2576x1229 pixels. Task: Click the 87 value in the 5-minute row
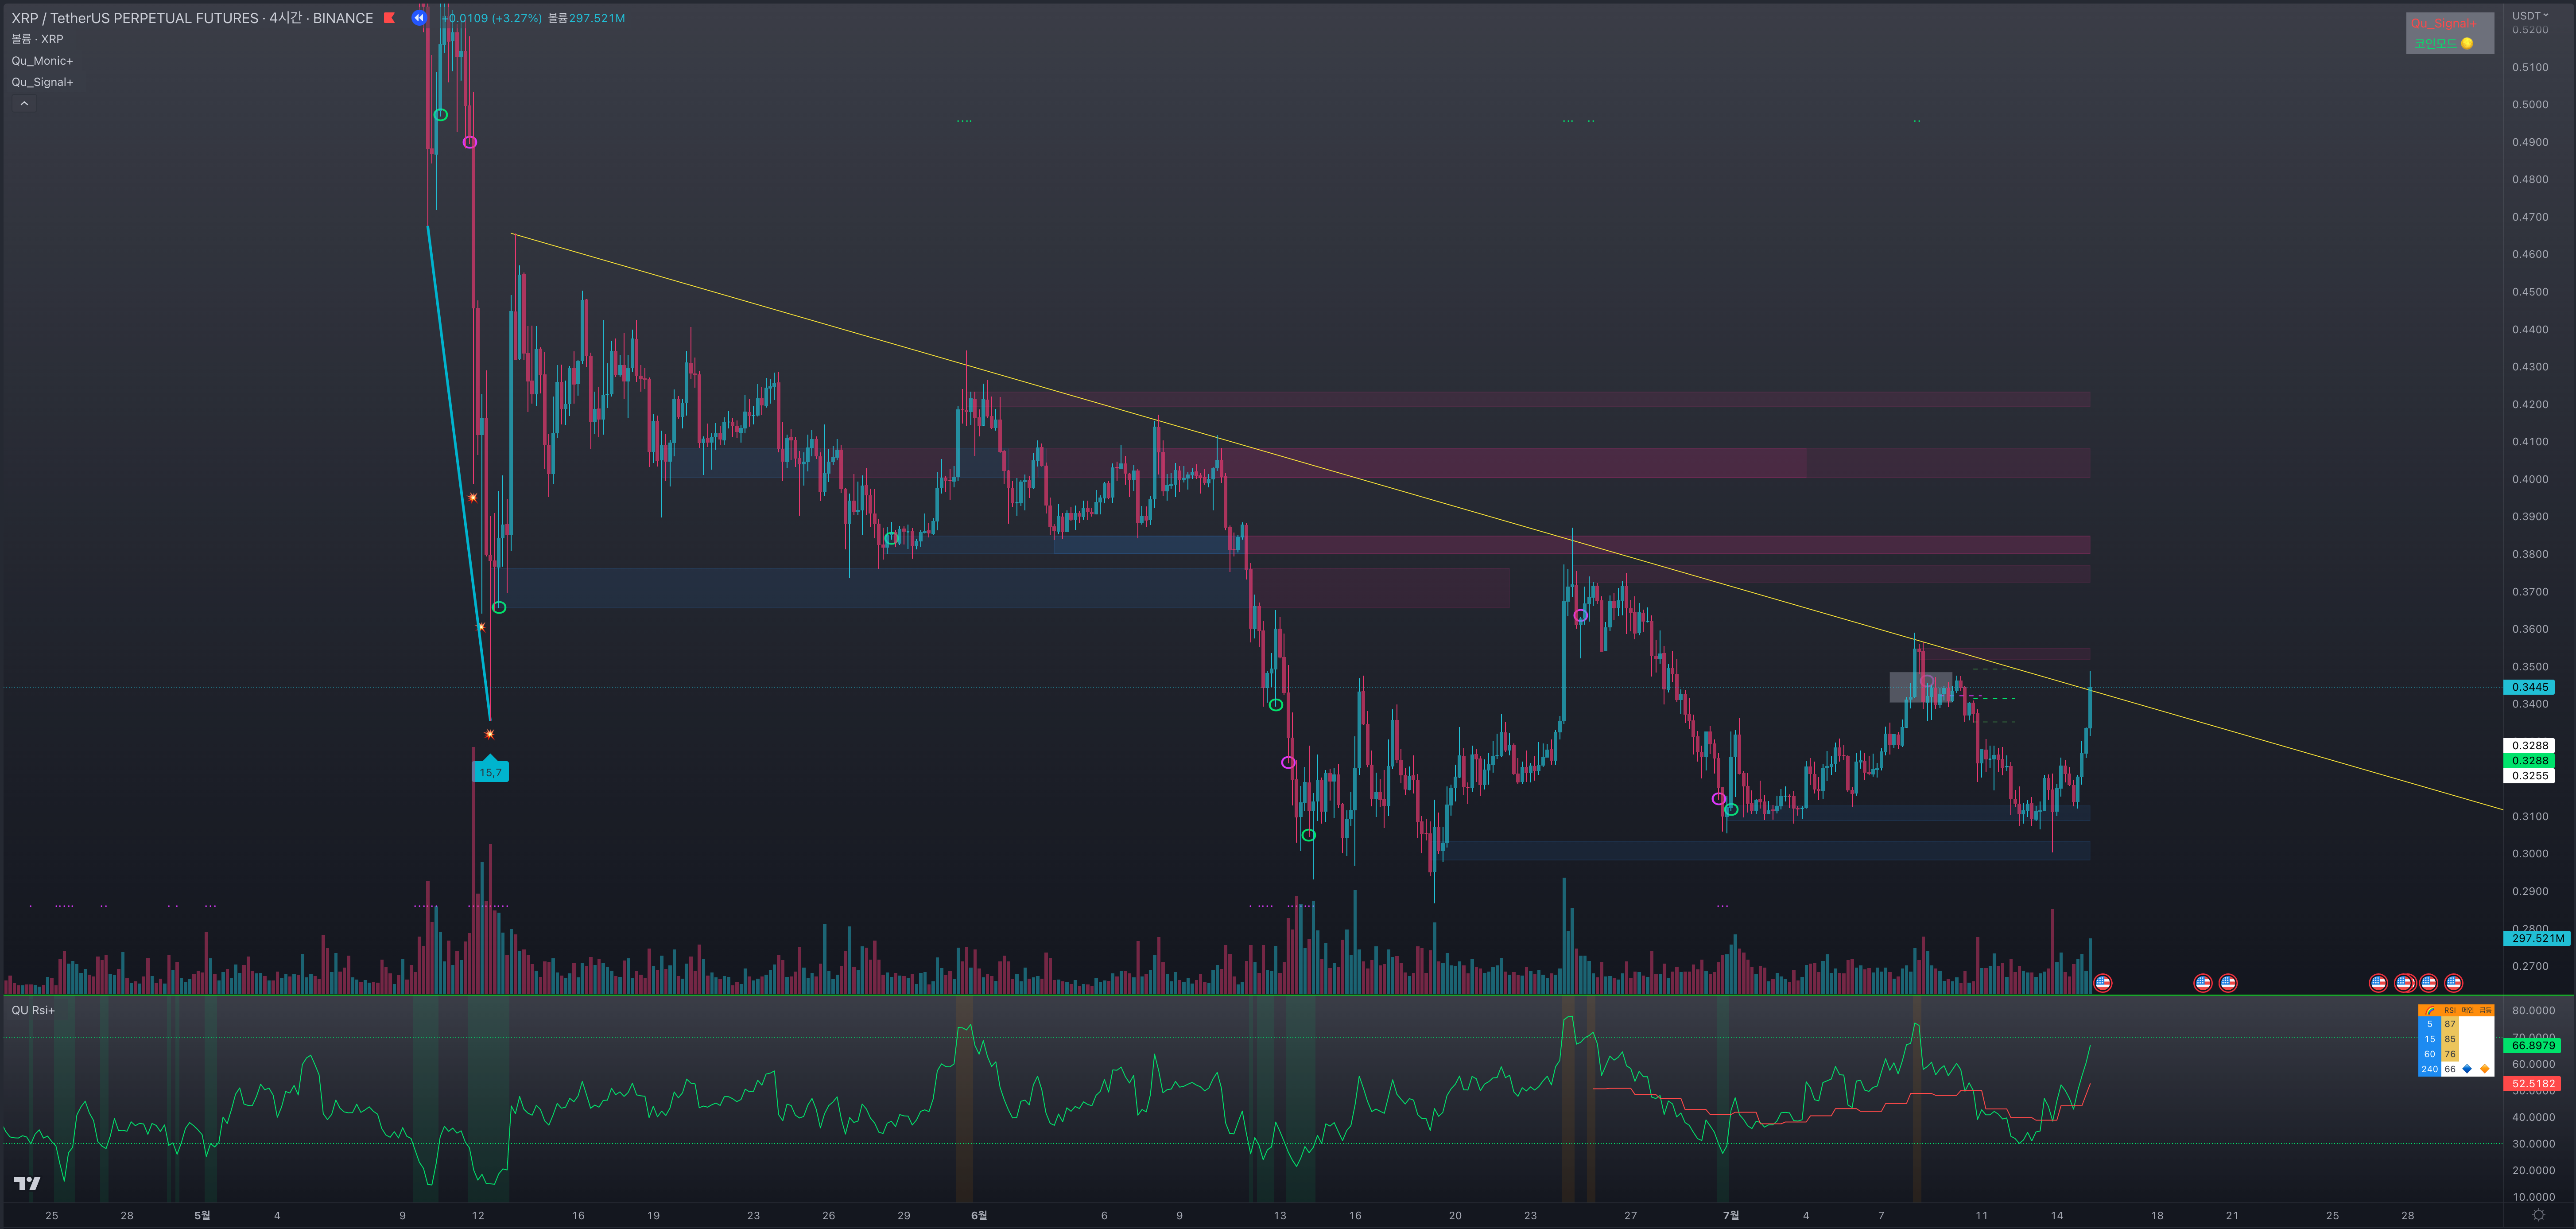(x=2450, y=1024)
